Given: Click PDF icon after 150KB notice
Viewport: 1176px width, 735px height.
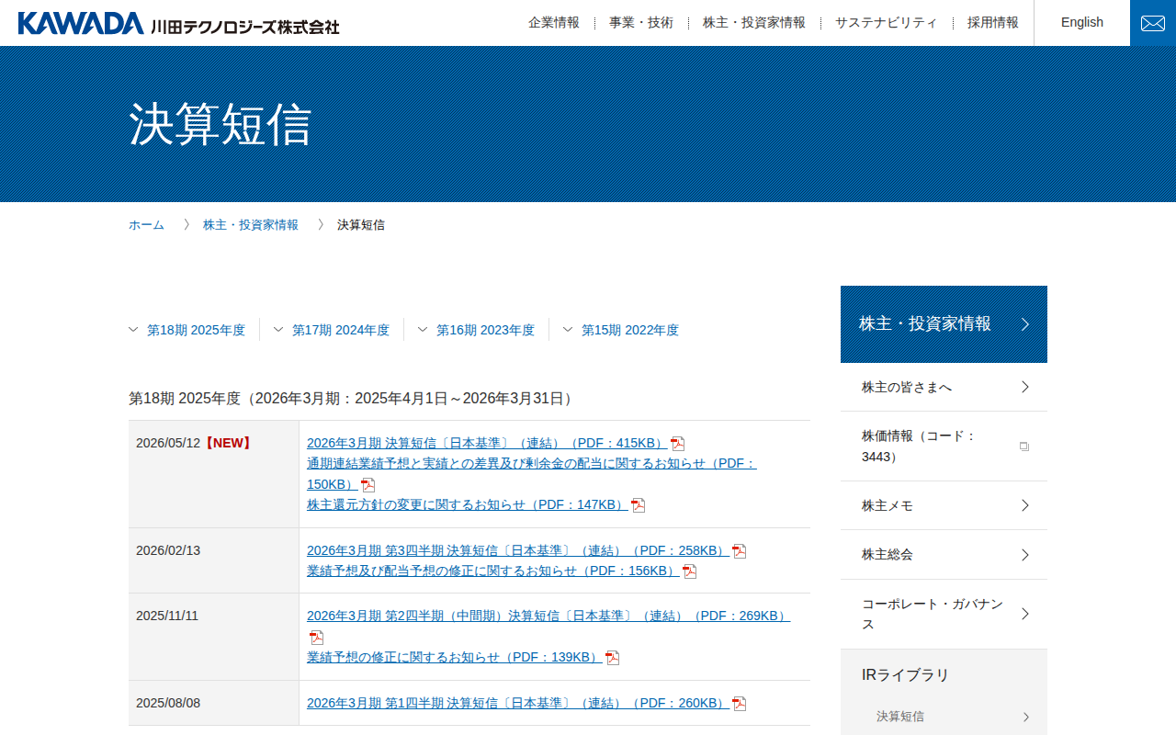Looking at the screenshot, I should pos(368,485).
